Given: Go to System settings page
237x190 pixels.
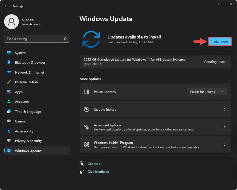Looking at the screenshot, I should 20,53.
